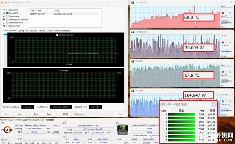Enable the Stress cache checkbox

pos(7,16)
